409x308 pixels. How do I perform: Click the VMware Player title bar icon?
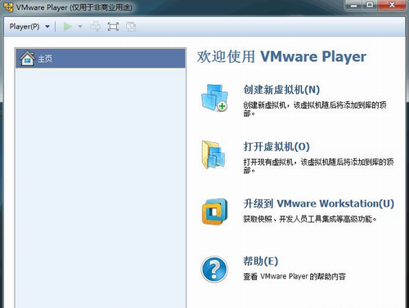click(x=8, y=7)
